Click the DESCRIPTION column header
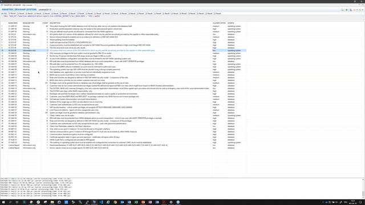This screenshot has width=365, height=205. (55, 23)
